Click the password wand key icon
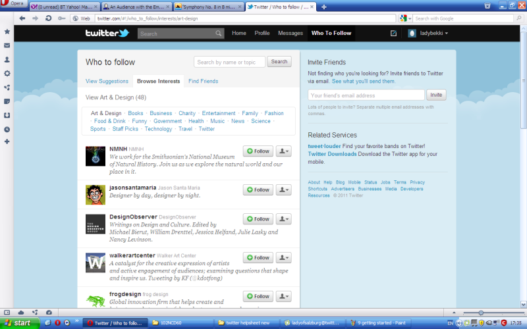 click(x=61, y=18)
